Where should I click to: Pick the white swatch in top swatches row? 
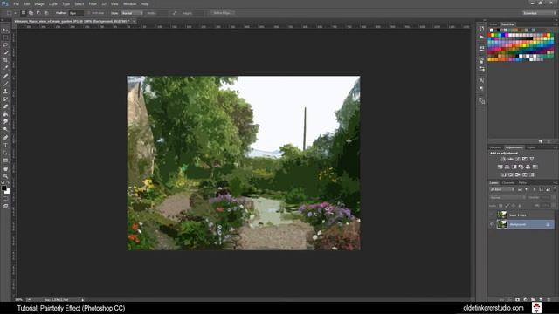(492, 31)
